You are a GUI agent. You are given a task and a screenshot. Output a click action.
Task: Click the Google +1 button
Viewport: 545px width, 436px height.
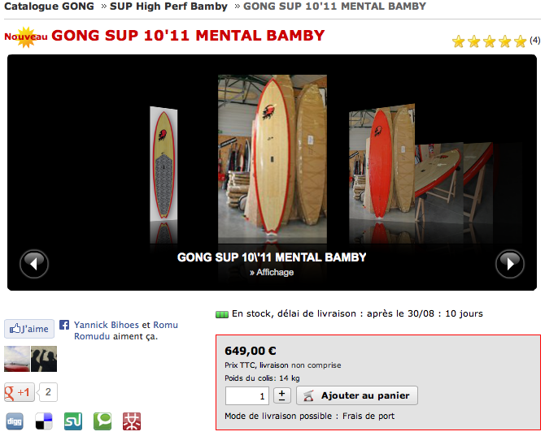tap(20, 392)
